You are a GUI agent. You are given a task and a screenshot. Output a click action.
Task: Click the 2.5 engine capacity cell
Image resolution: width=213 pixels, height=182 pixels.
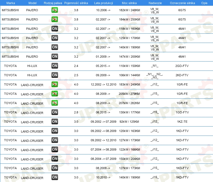coord(76,75)
